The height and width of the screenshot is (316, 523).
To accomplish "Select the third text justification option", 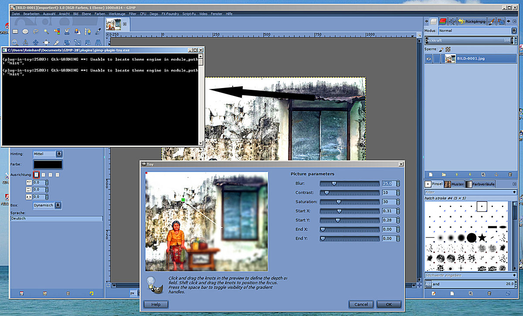I will [x=50, y=175].
